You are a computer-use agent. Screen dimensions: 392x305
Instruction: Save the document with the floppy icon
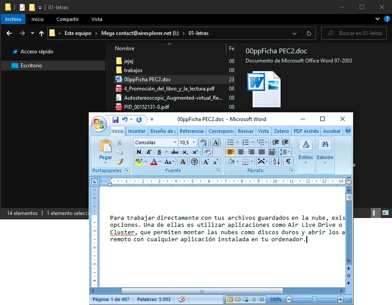tap(115, 119)
